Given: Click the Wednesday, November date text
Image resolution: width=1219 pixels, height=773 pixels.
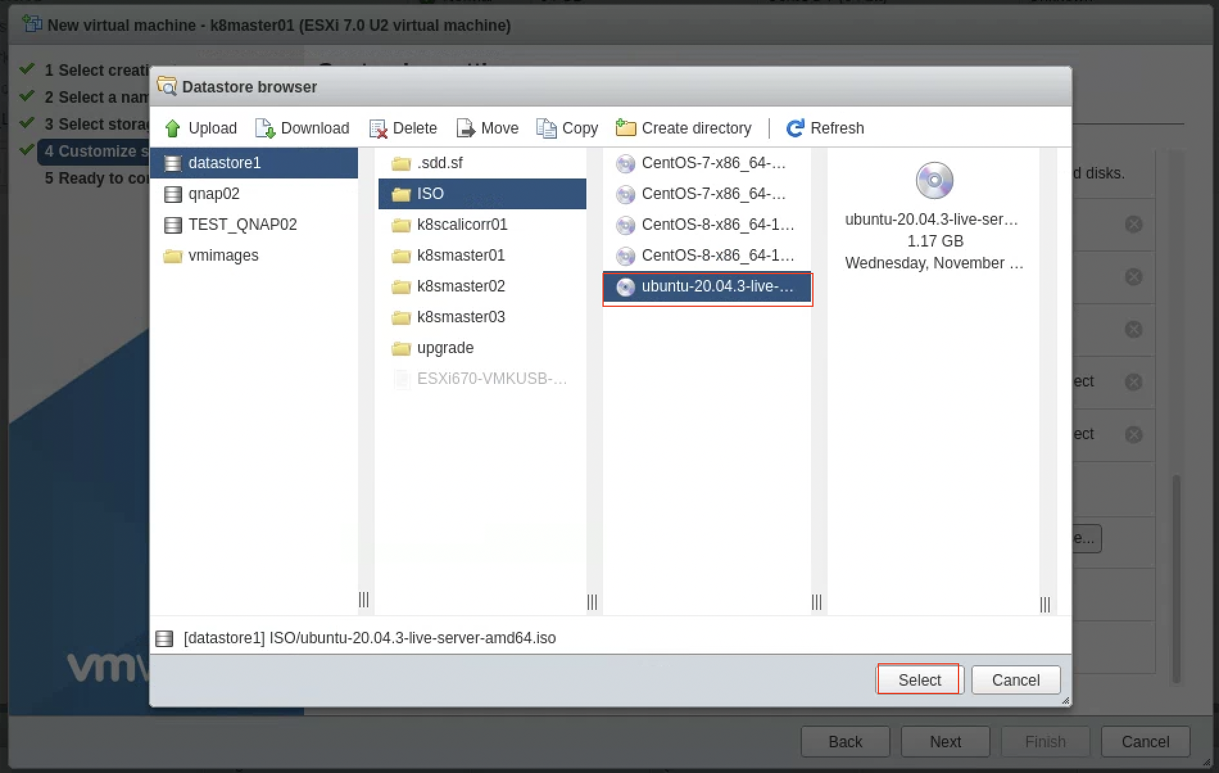Looking at the screenshot, I should [934, 263].
